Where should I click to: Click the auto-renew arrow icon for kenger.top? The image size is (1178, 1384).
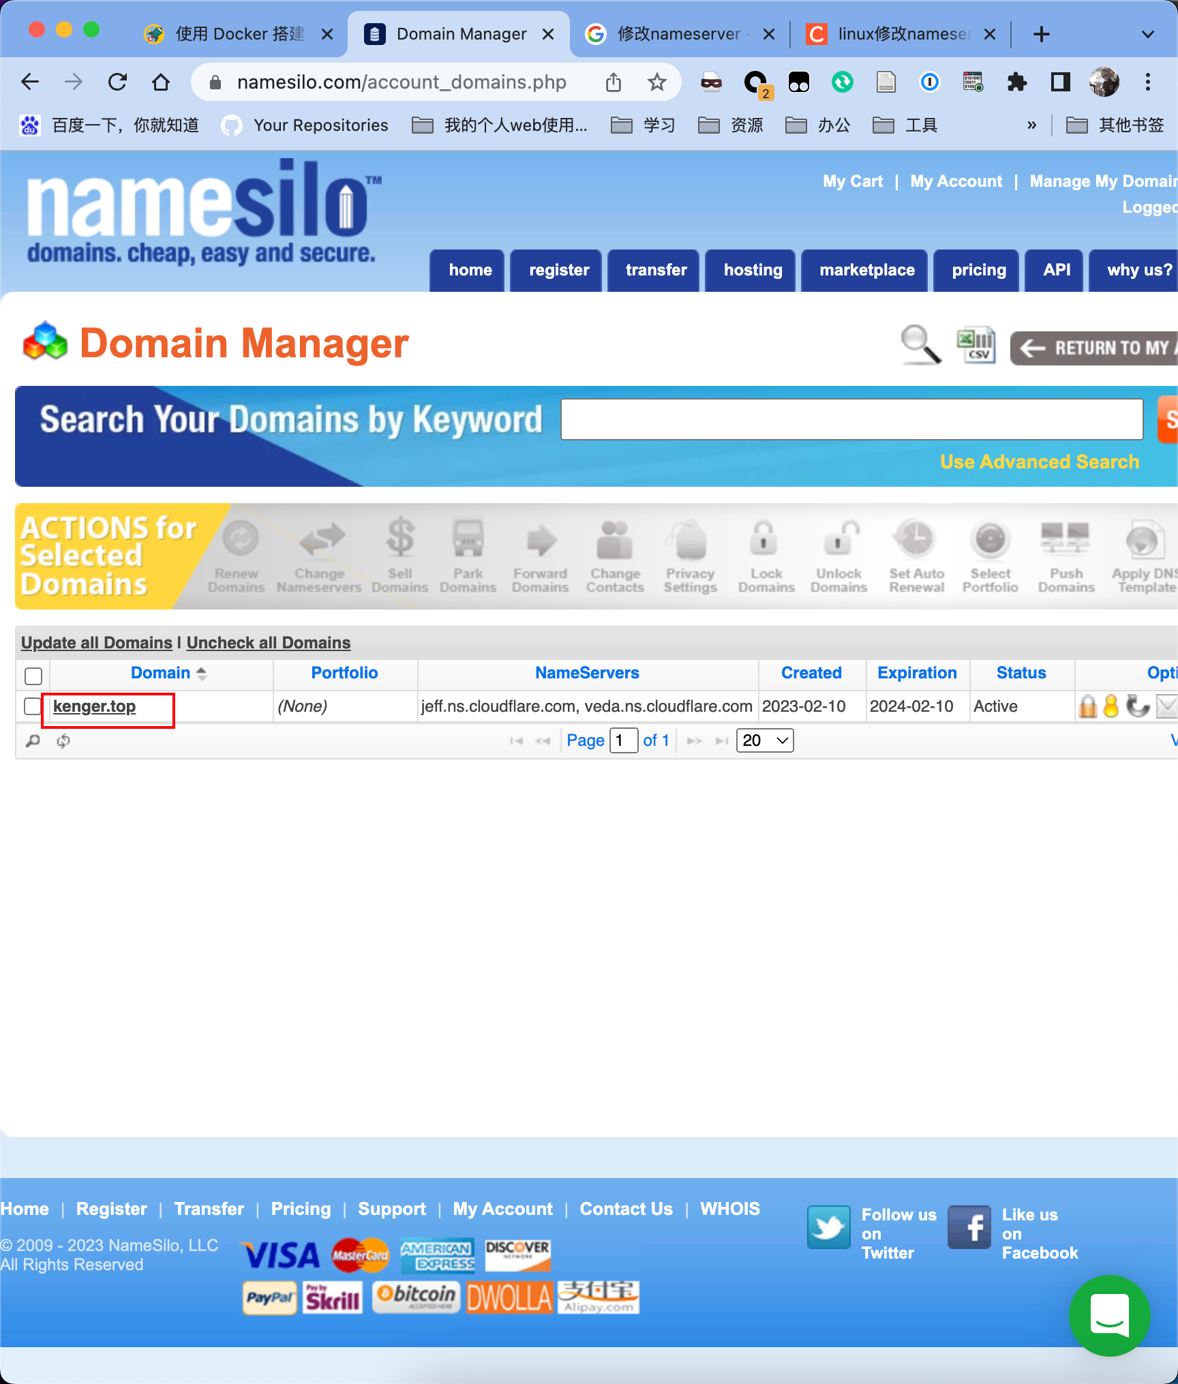click(1137, 706)
